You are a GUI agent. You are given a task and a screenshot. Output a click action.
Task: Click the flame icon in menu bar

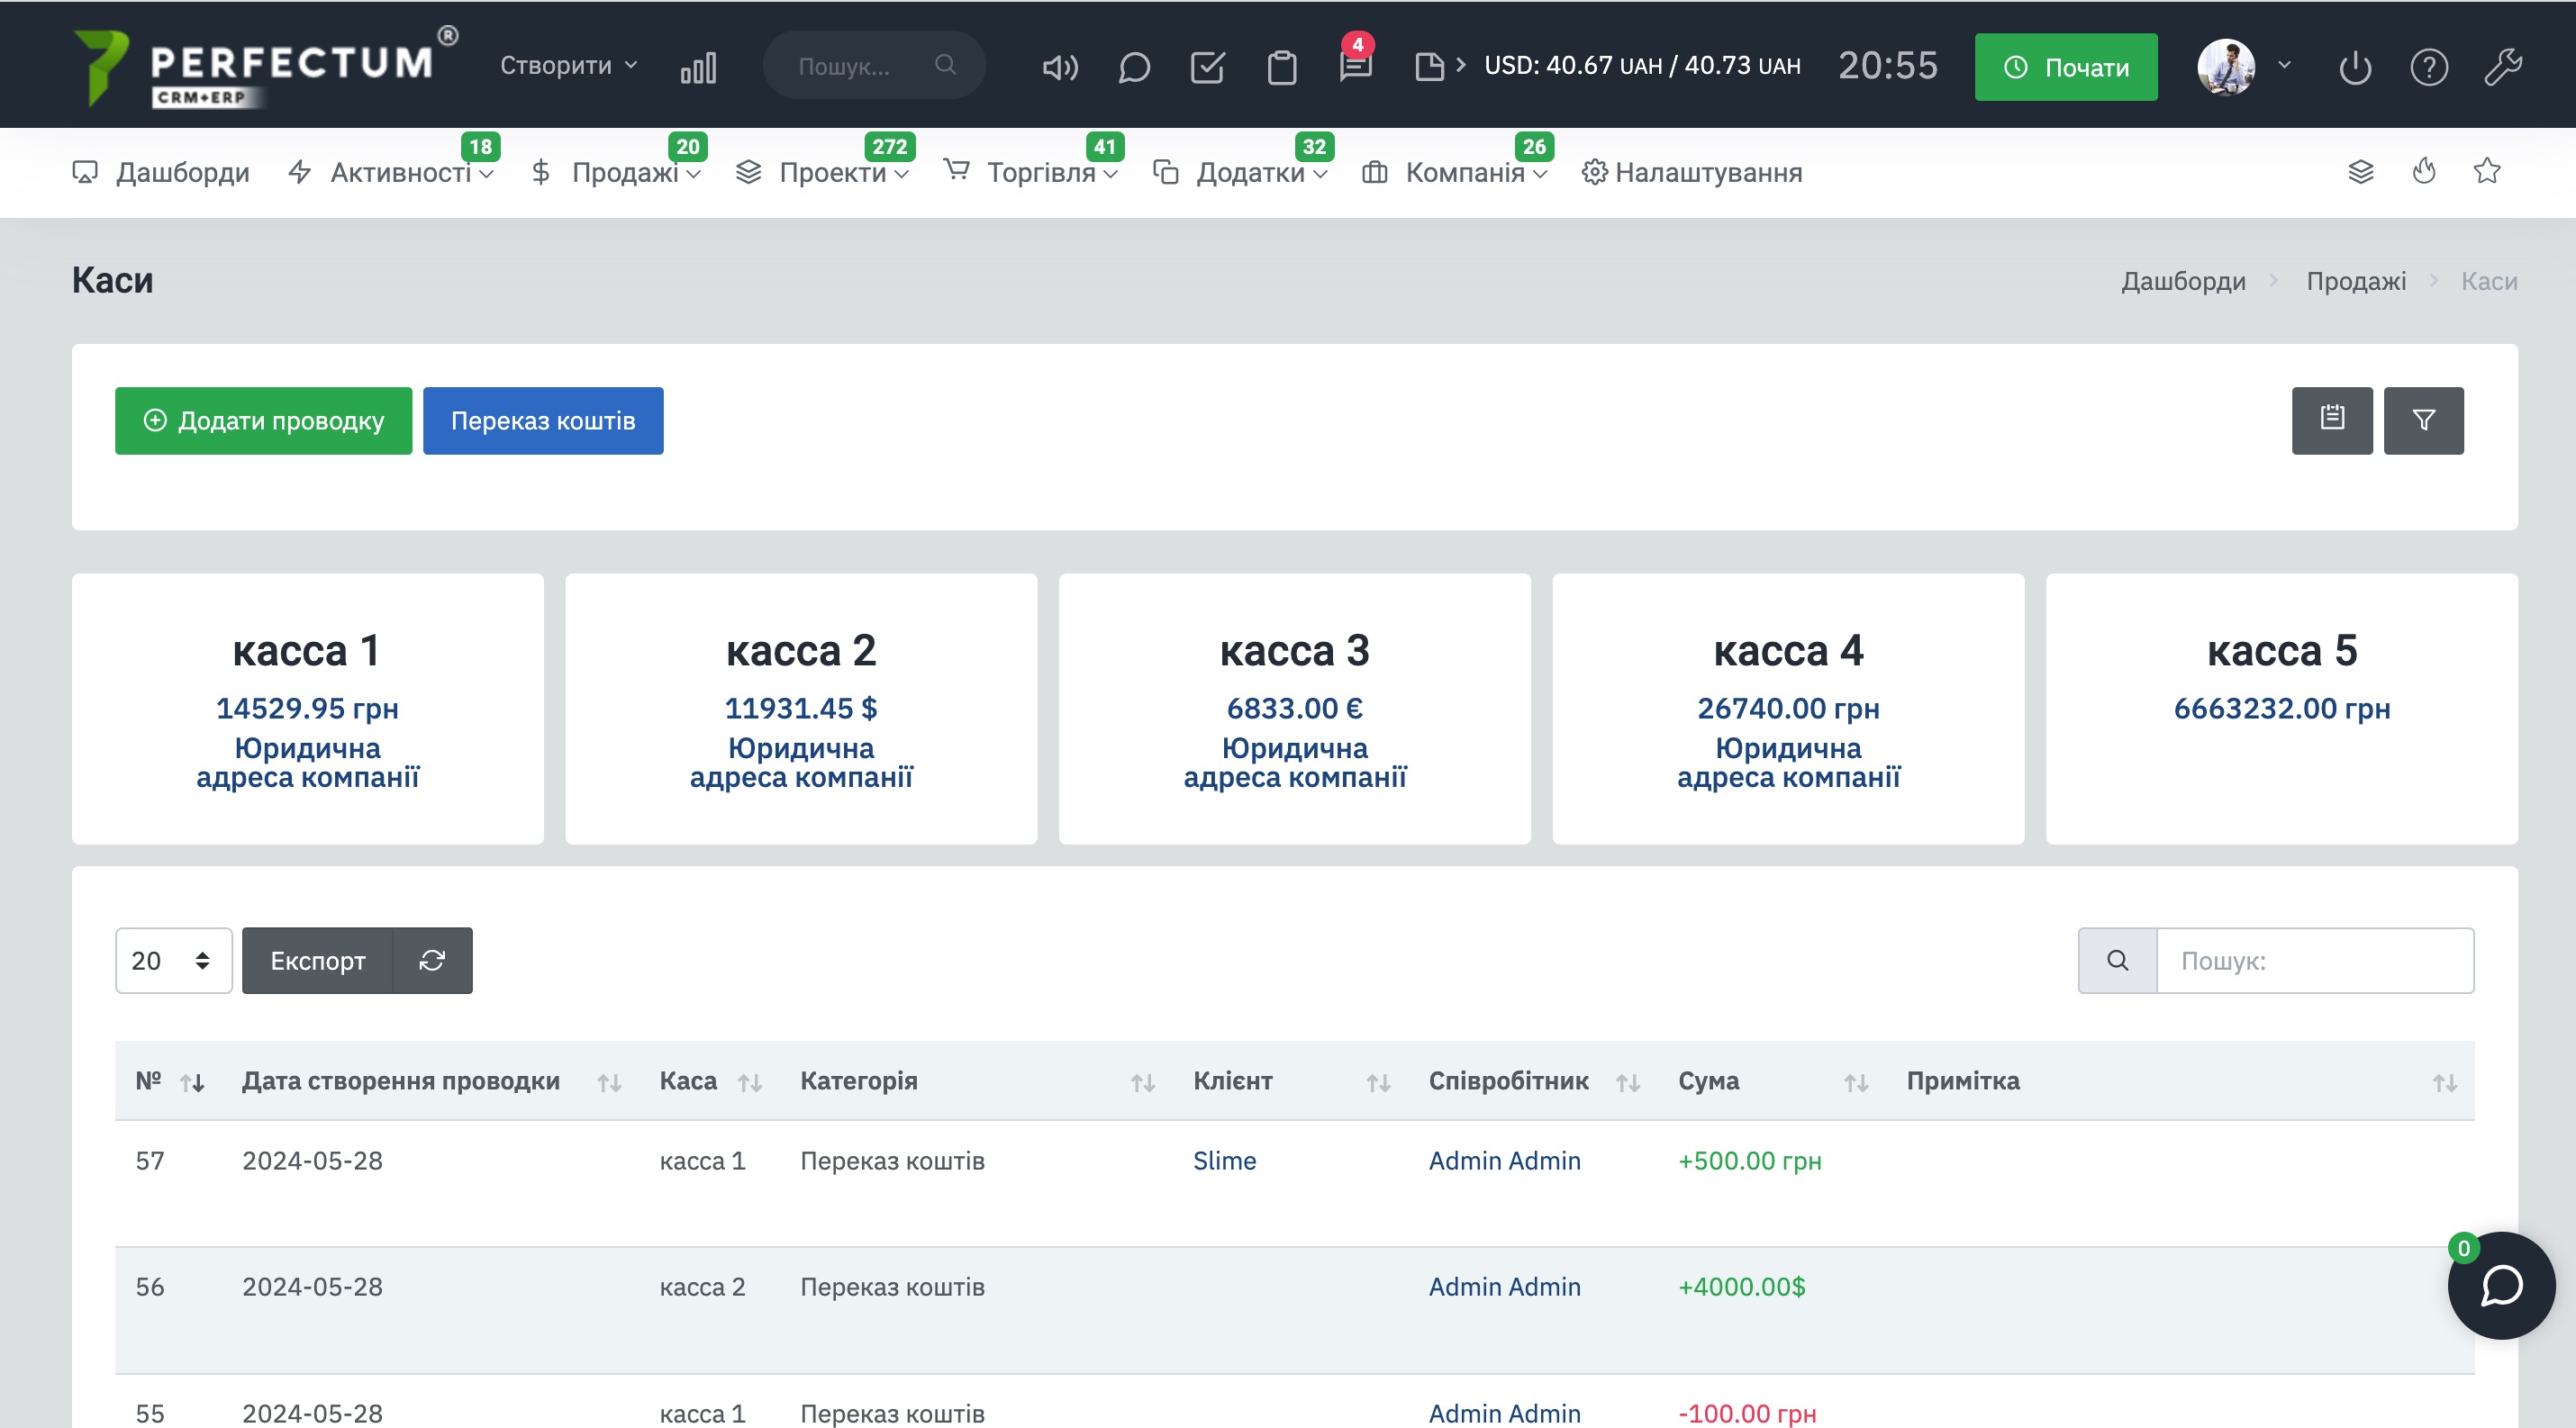click(x=2424, y=171)
